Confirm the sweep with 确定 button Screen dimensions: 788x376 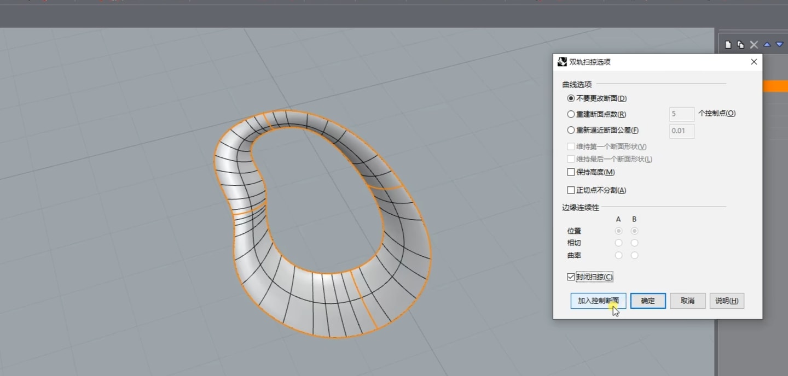(x=648, y=301)
